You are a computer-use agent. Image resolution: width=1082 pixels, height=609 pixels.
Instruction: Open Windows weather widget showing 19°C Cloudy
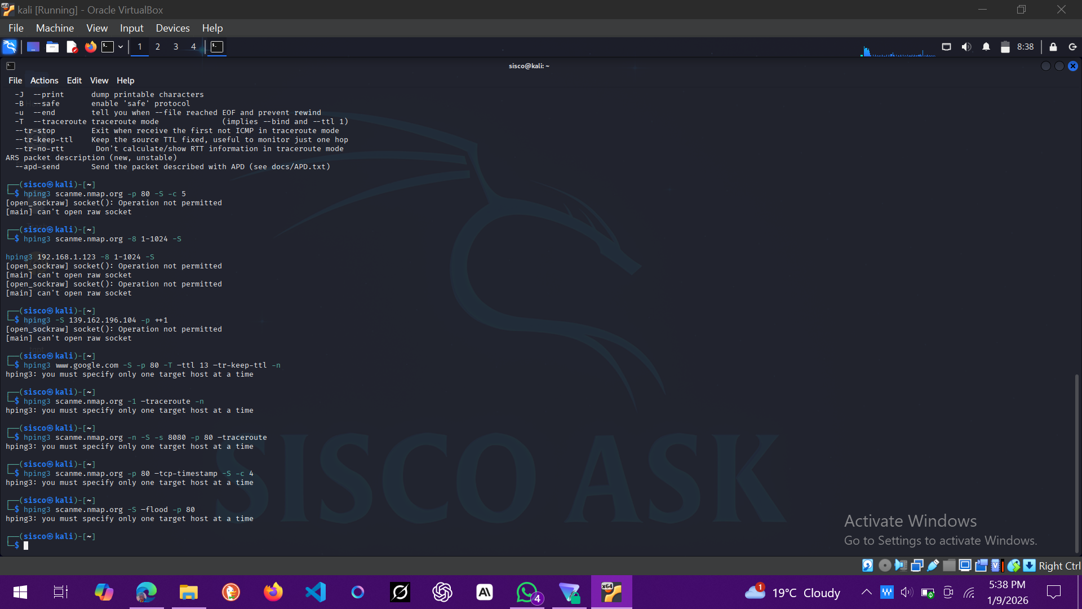(792, 593)
